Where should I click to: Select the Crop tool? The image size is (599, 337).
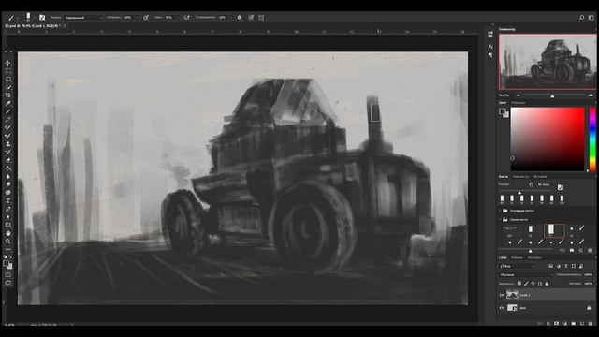click(8, 95)
